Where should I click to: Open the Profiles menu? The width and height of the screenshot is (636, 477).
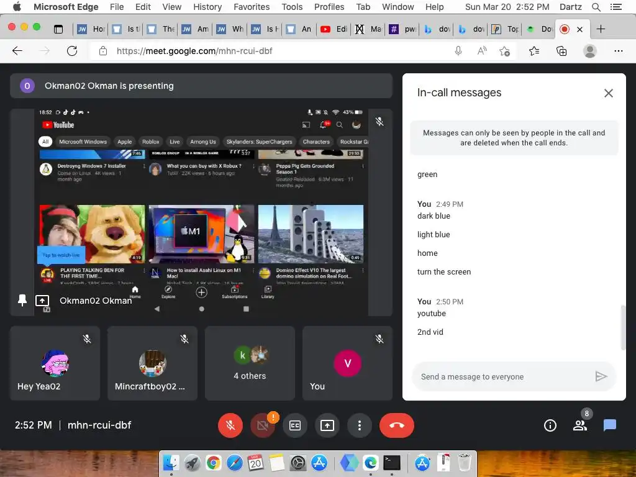pos(329,7)
